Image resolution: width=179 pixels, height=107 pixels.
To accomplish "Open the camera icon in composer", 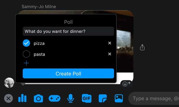I will 38,99.
